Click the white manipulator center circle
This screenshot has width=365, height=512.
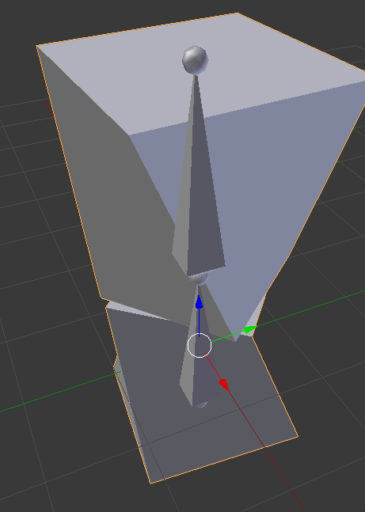tap(200, 346)
